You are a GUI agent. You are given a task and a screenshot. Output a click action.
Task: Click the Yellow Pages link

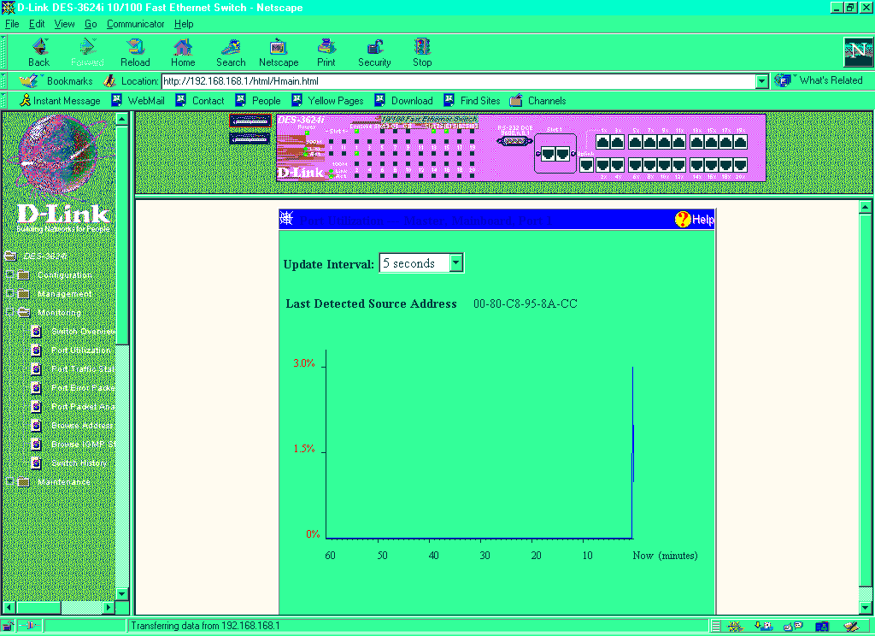(335, 101)
